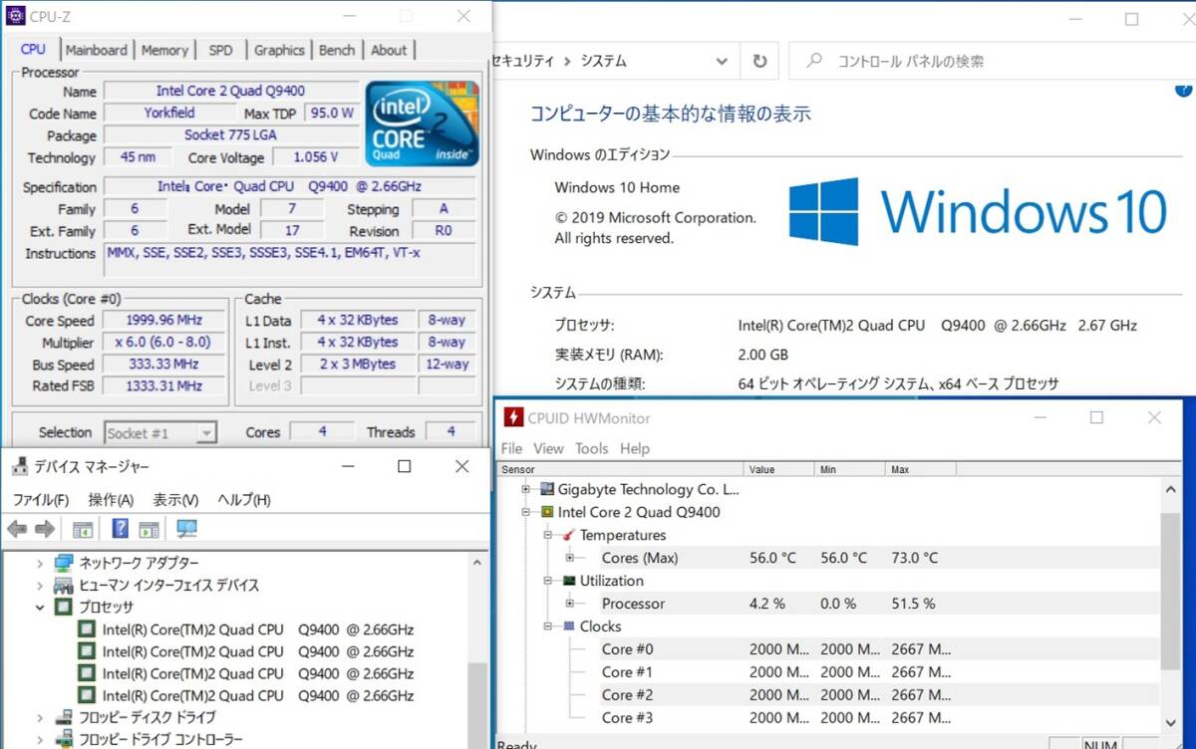Toggle action pane icon in Device Manager toolbar

pos(149,529)
